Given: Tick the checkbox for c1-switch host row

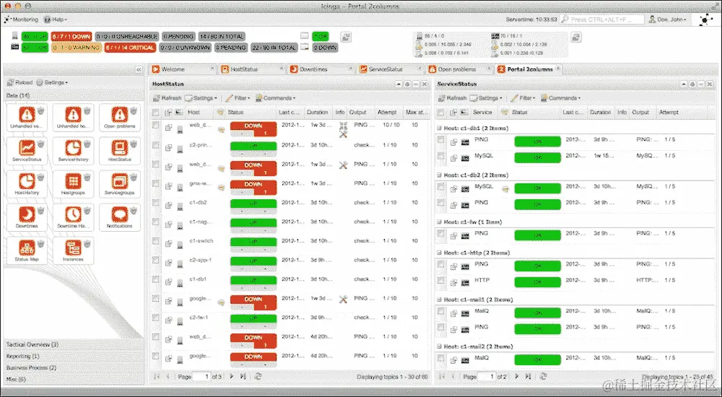Looking at the screenshot, I should coord(156,240).
